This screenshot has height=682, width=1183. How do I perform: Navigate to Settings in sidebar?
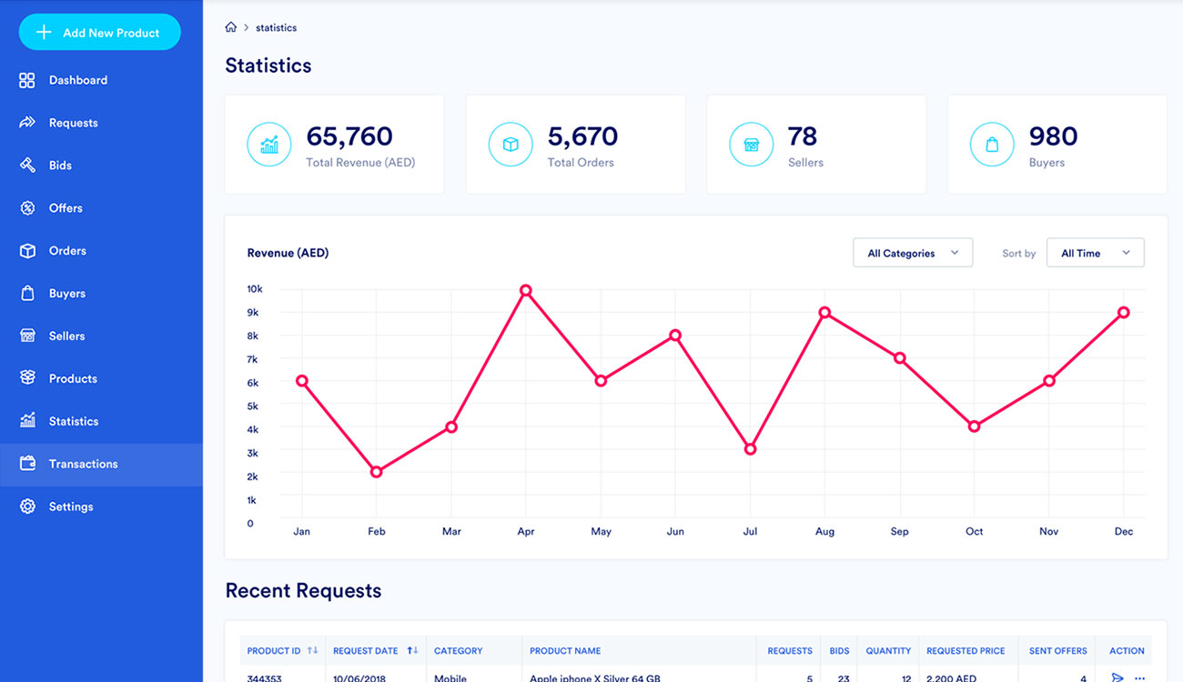[70, 506]
